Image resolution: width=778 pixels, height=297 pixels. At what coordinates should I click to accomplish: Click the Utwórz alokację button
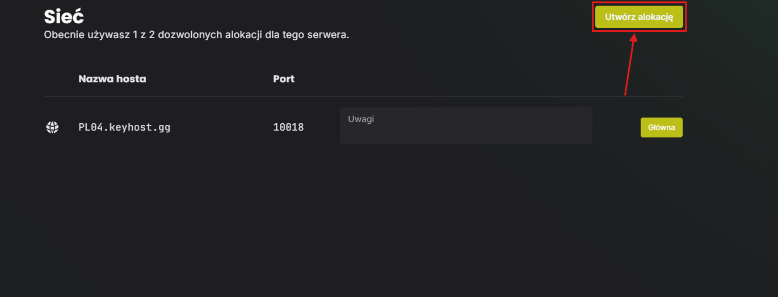point(639,17)
